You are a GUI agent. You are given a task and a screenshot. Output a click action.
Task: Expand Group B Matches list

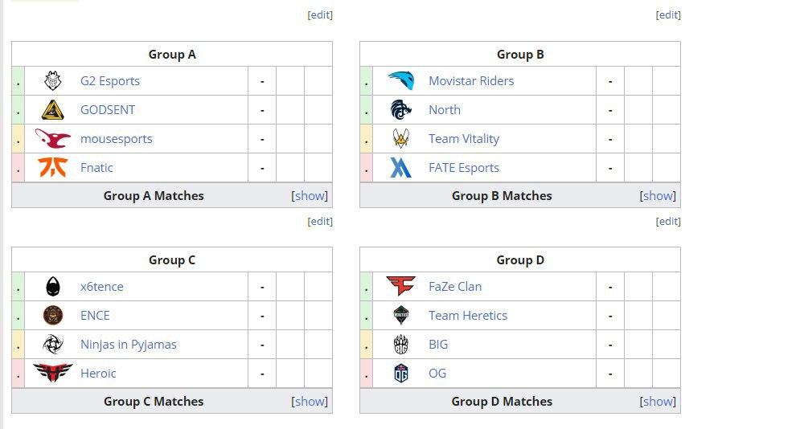[x=658, y=196]
